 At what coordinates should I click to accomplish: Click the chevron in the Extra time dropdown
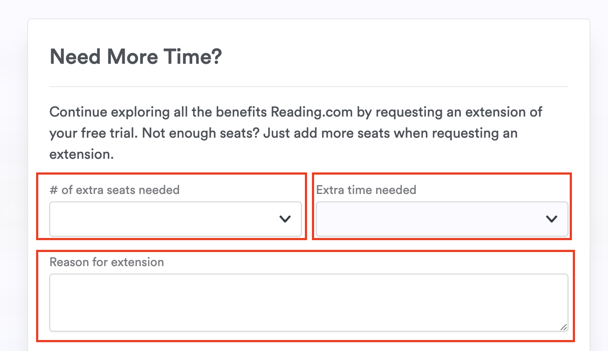coord(551,219)
